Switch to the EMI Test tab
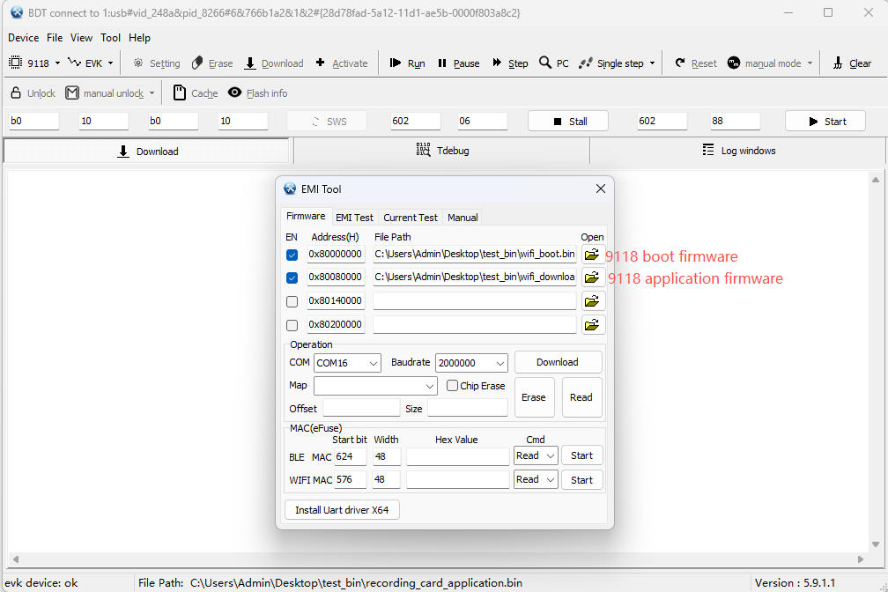 coord(354,218)
